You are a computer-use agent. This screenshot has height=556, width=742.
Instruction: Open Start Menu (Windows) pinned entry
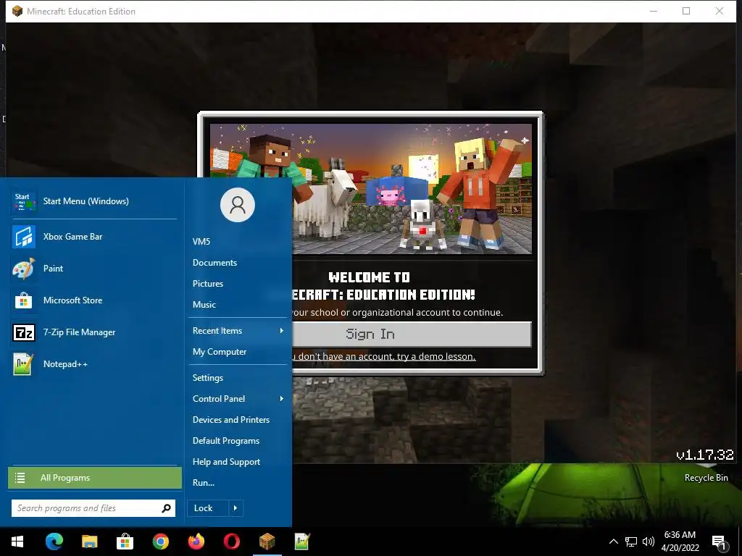click(x=93, y=201)
